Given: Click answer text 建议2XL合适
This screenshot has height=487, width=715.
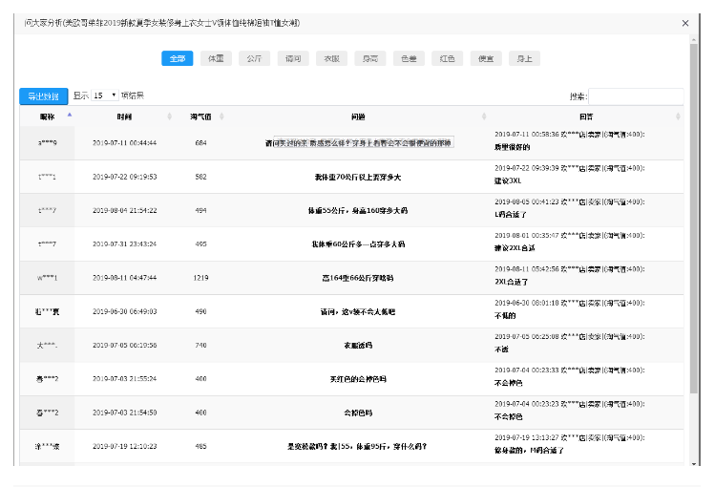Looking at the screenshot, I should (x=515, y=248).
